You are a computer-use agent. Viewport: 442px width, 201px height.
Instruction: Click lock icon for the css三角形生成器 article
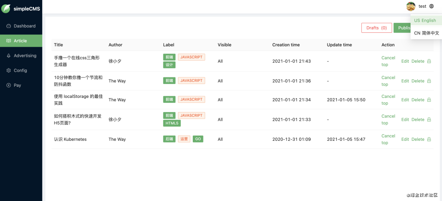(x=429, y=61)
